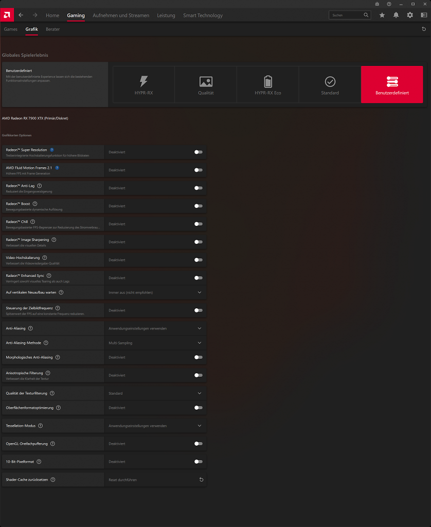
Task: Select the Standard profile
Action: pos(330,84)
